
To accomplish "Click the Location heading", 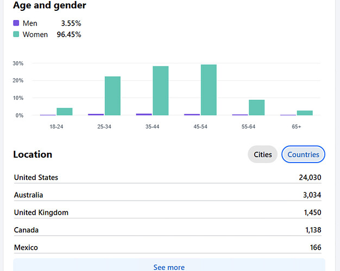I will click(x=33, y=154).
